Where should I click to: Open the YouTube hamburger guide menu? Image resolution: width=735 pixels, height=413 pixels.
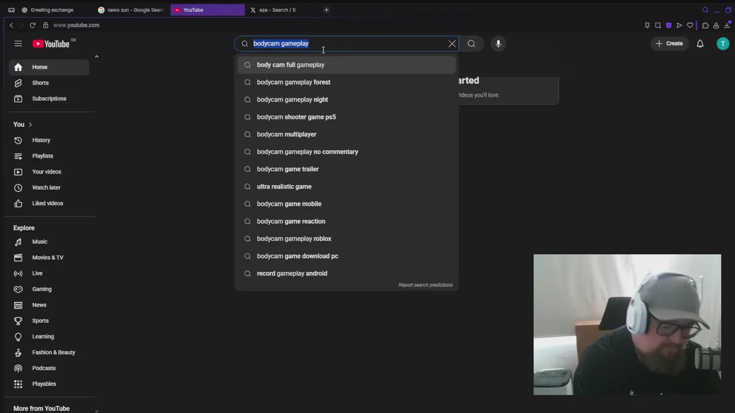coord(18,44)
